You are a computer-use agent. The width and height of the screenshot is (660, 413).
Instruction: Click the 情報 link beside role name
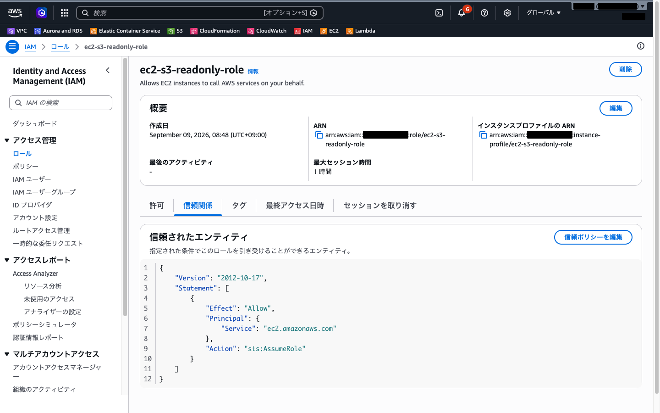(253, 71)
